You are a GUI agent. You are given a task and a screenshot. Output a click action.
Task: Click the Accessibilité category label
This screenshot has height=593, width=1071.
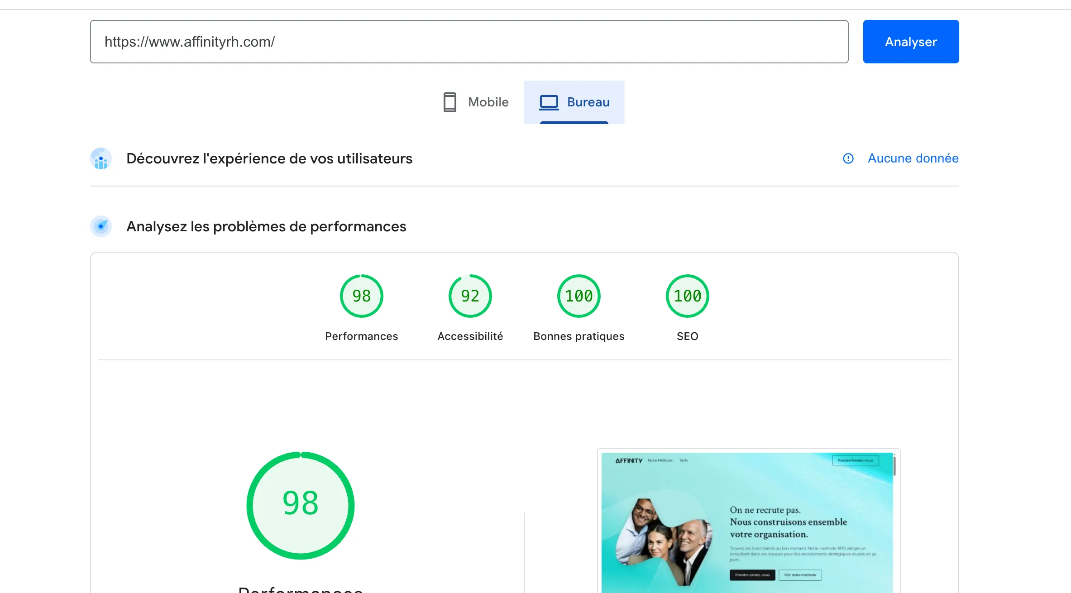(x=470, y=336)
